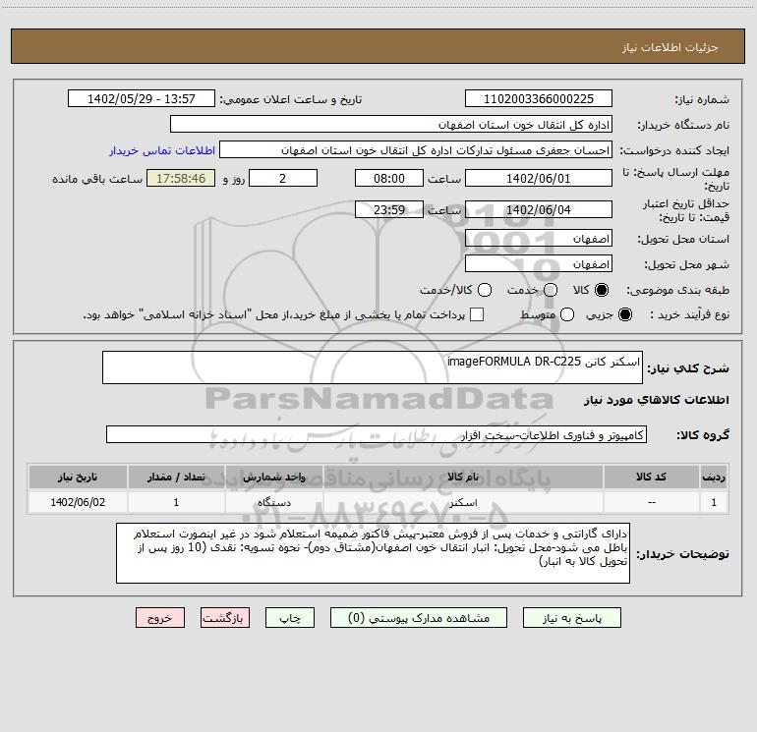Click the response deadline date 1402/06/01
The height and width of the screenshot is (732, 757).
tap(539, 178)
